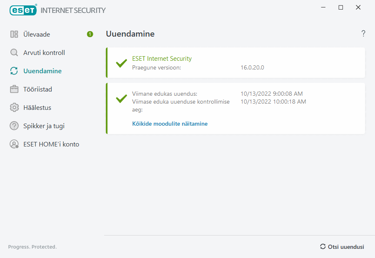Go to the Arvuti kontroll section
375x258 pixels.
tap(44, 52)
